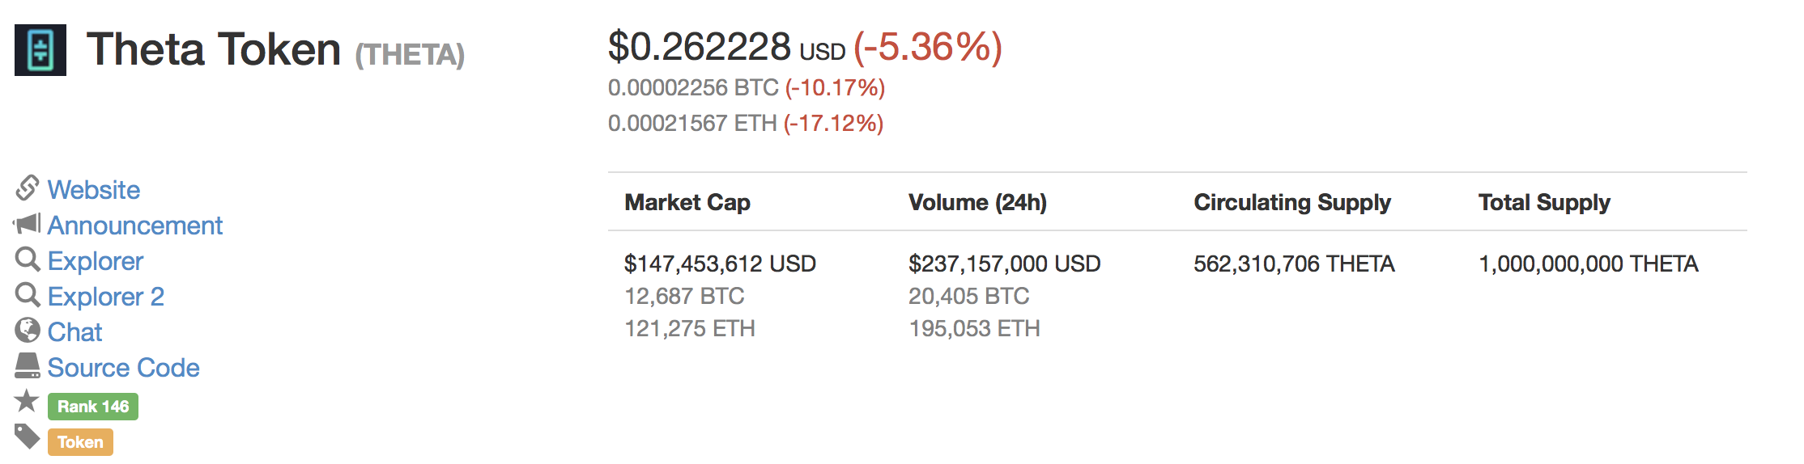
Task: Open the Chat link
Action: 75,331
